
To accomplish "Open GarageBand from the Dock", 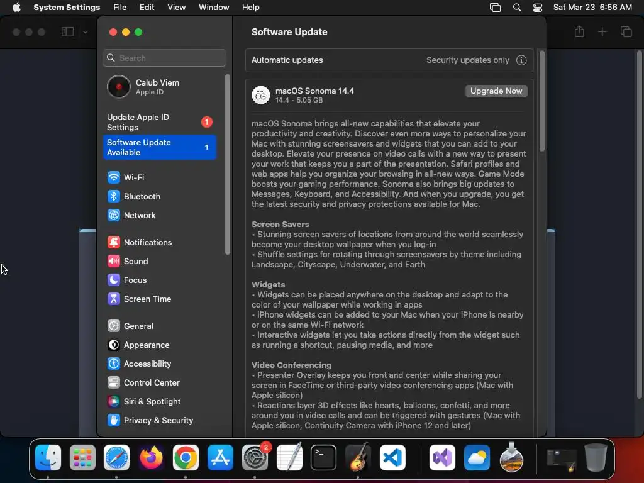I will pos(358,458).
